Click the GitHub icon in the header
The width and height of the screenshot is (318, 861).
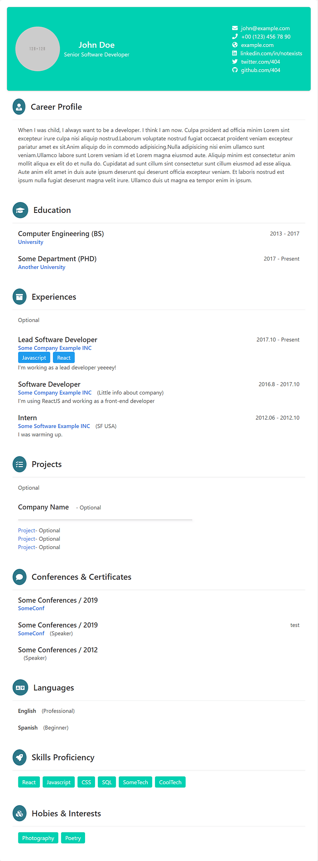click(x=235, y=70)
